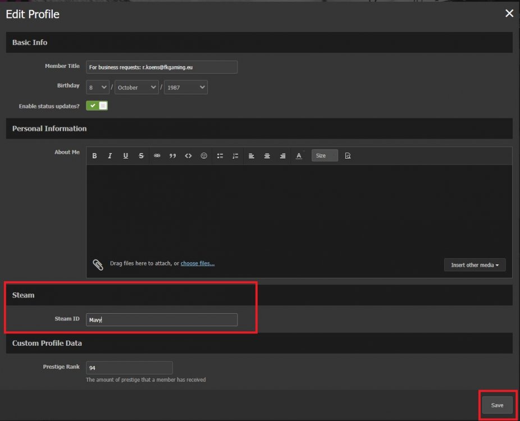Click the Save button

tap(497, 405)
